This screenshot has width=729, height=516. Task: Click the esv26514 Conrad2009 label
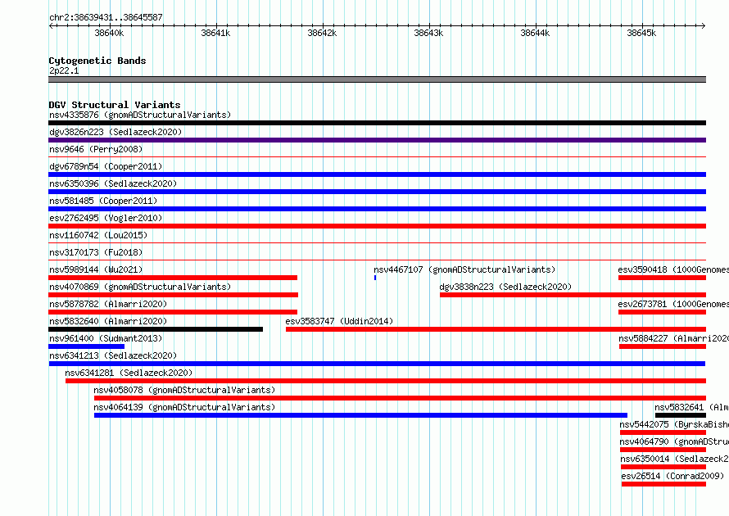click(672, 476)
